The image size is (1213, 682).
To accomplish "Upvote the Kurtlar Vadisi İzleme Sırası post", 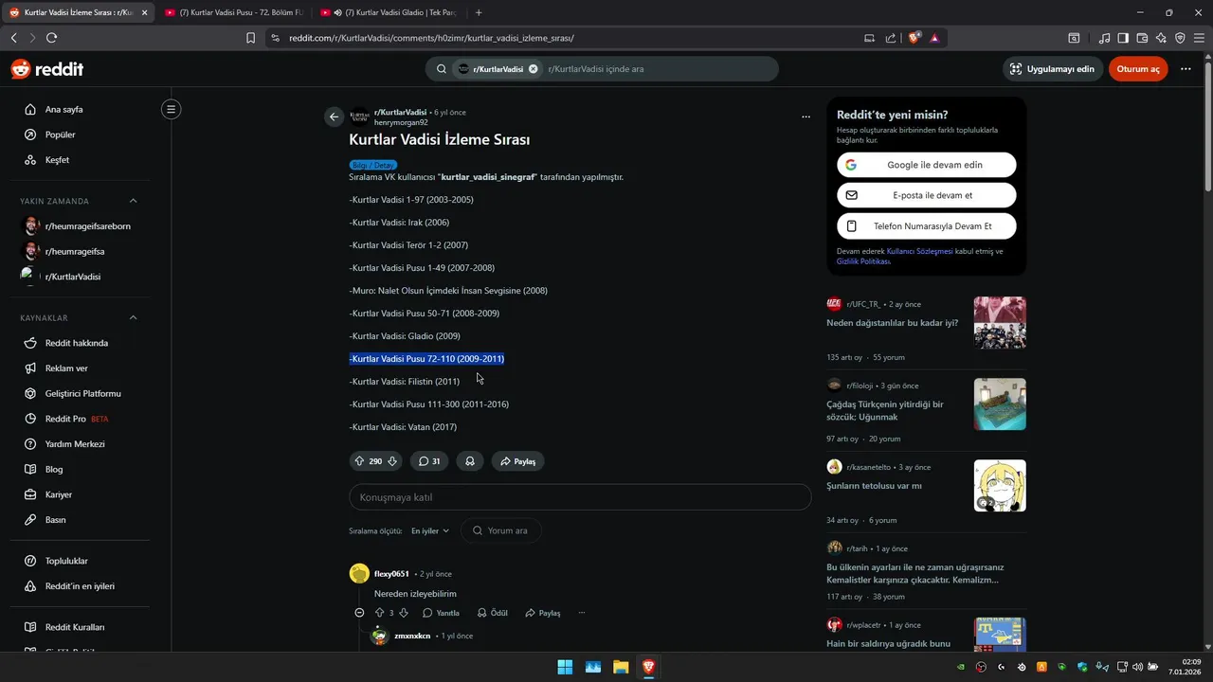I will [359, 461].
